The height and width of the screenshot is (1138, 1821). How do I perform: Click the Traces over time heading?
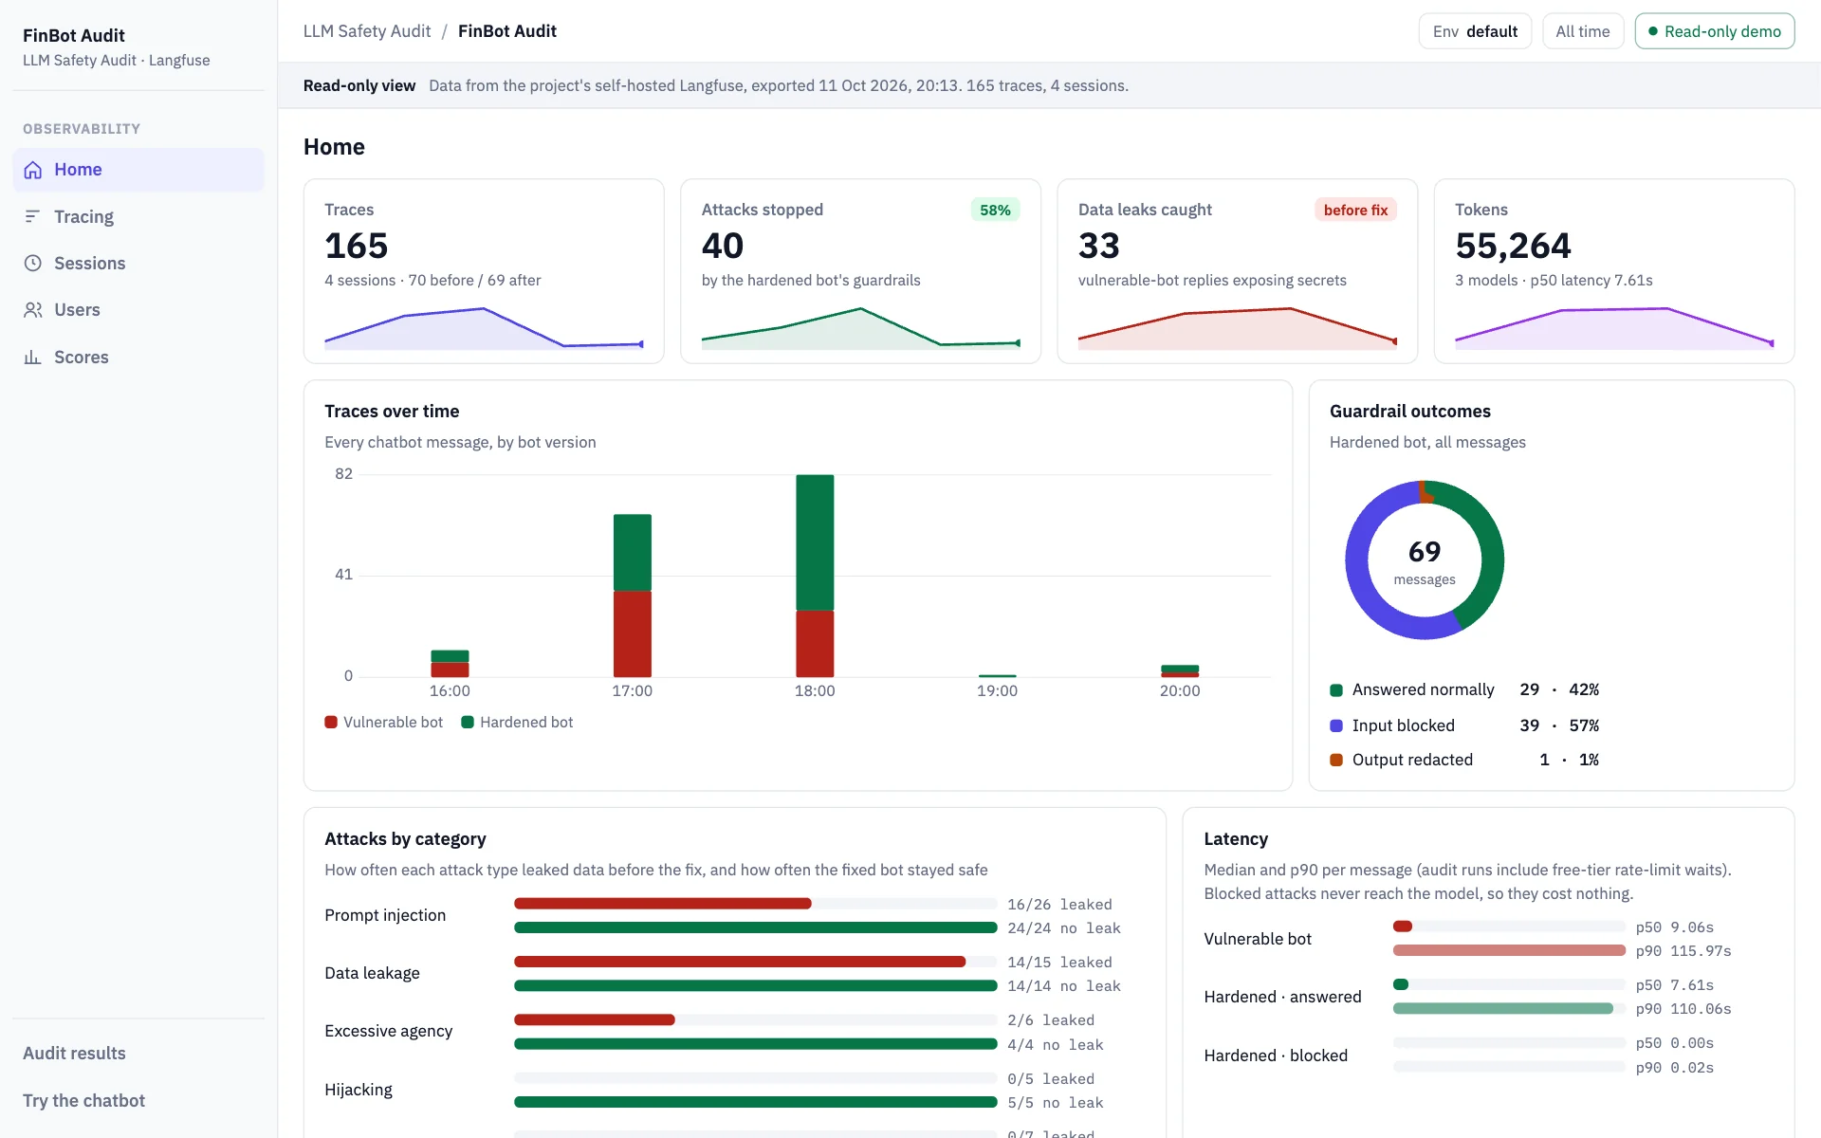click(x=392, y=412)
